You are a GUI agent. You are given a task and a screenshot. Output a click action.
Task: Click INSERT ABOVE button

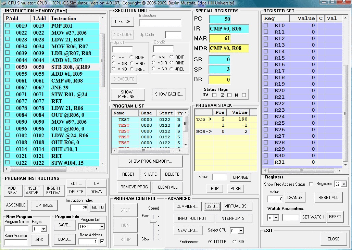click(34, 190)
